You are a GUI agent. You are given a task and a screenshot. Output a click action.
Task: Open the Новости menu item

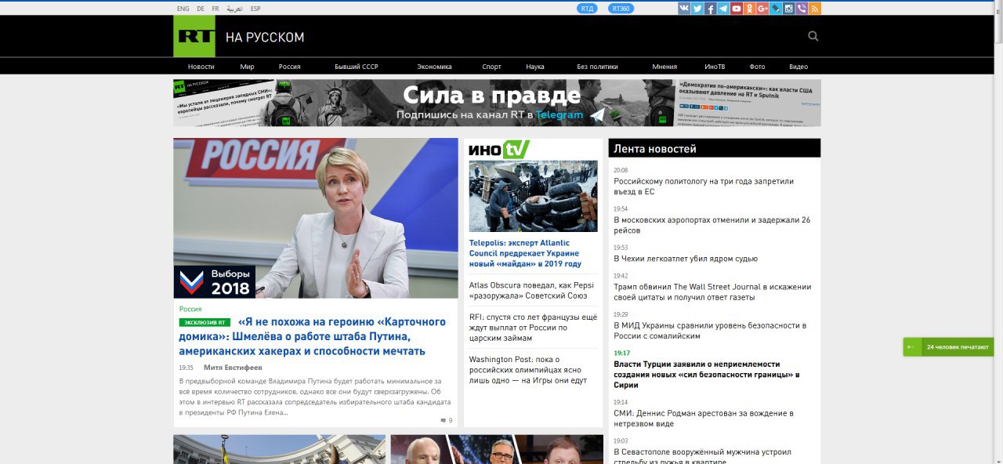click(x=201, y=67)
